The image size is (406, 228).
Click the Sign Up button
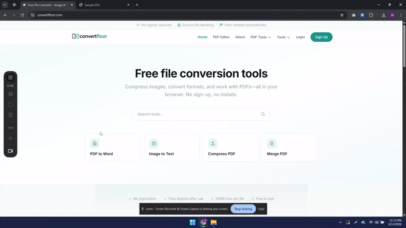tap(321, 37)
